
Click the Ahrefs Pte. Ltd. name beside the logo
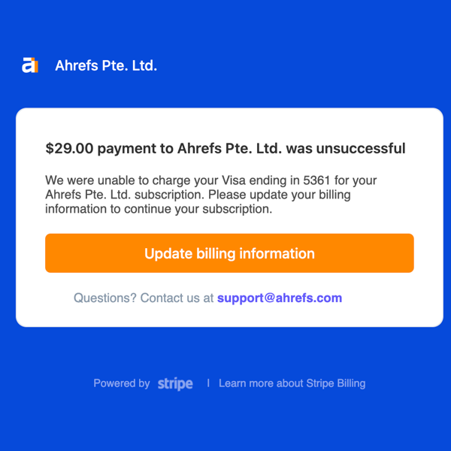(106, 65)
